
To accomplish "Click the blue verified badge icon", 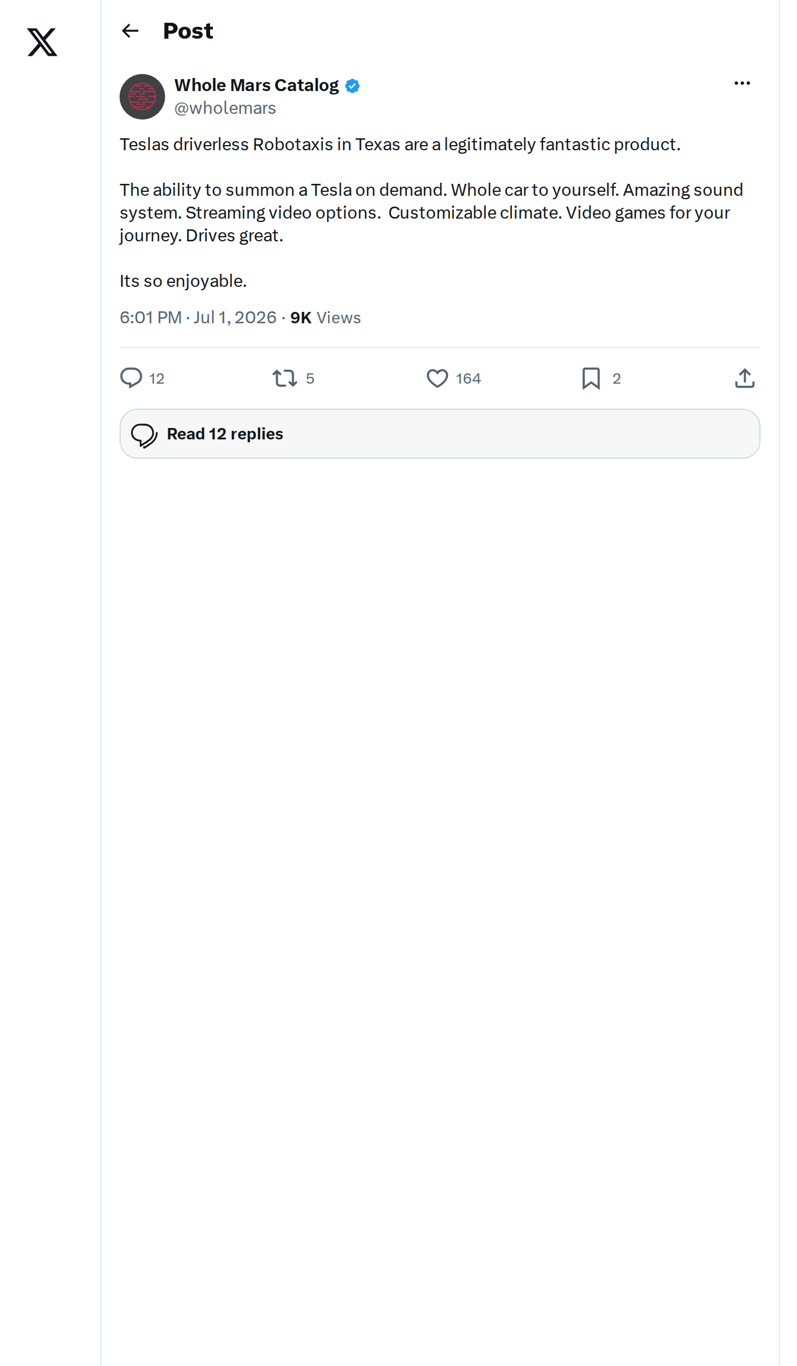I will point(352,86).
